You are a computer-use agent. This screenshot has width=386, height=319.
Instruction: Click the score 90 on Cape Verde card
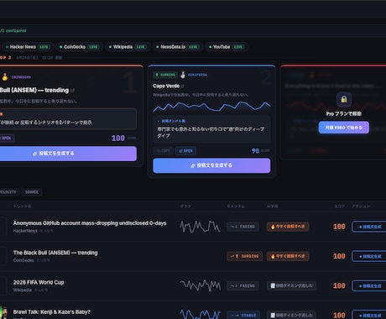click(255, 151)
